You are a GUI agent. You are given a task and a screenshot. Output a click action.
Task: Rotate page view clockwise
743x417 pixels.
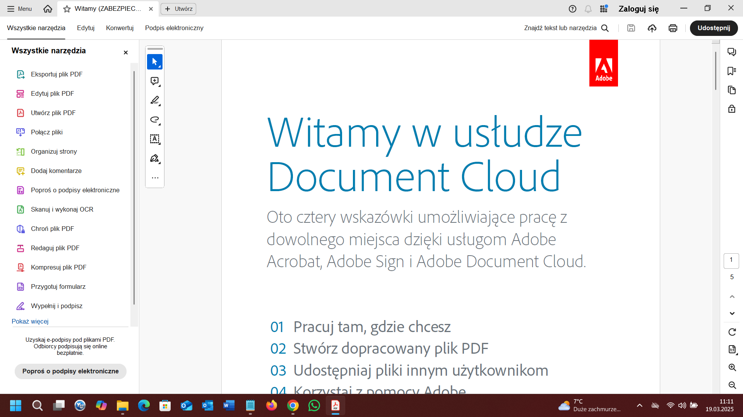coord(732,332)
